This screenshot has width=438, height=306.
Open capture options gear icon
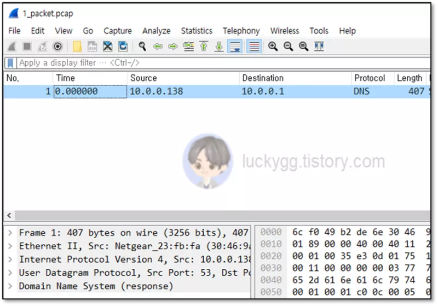57,47
